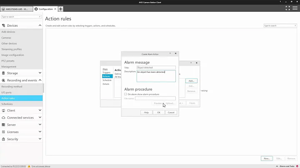
Task: Open Image configuration page
Action: [12, 55]
